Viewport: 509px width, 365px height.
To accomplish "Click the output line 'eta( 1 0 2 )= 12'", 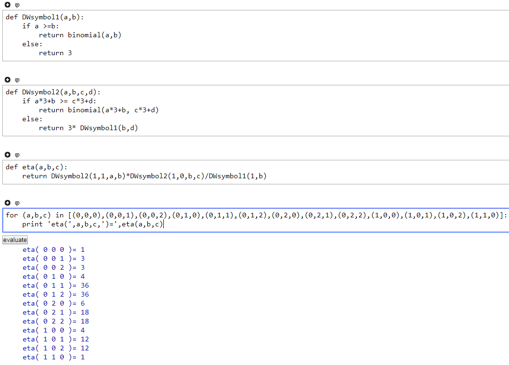I will (56, 348).
